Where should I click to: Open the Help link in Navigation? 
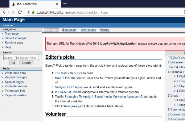click(8, 47)
